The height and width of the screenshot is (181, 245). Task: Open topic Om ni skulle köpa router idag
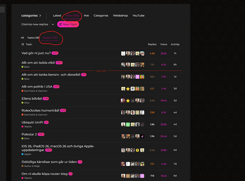(45, 174)
